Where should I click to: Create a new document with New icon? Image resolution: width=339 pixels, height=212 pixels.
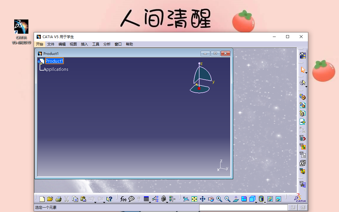[42, 199]
